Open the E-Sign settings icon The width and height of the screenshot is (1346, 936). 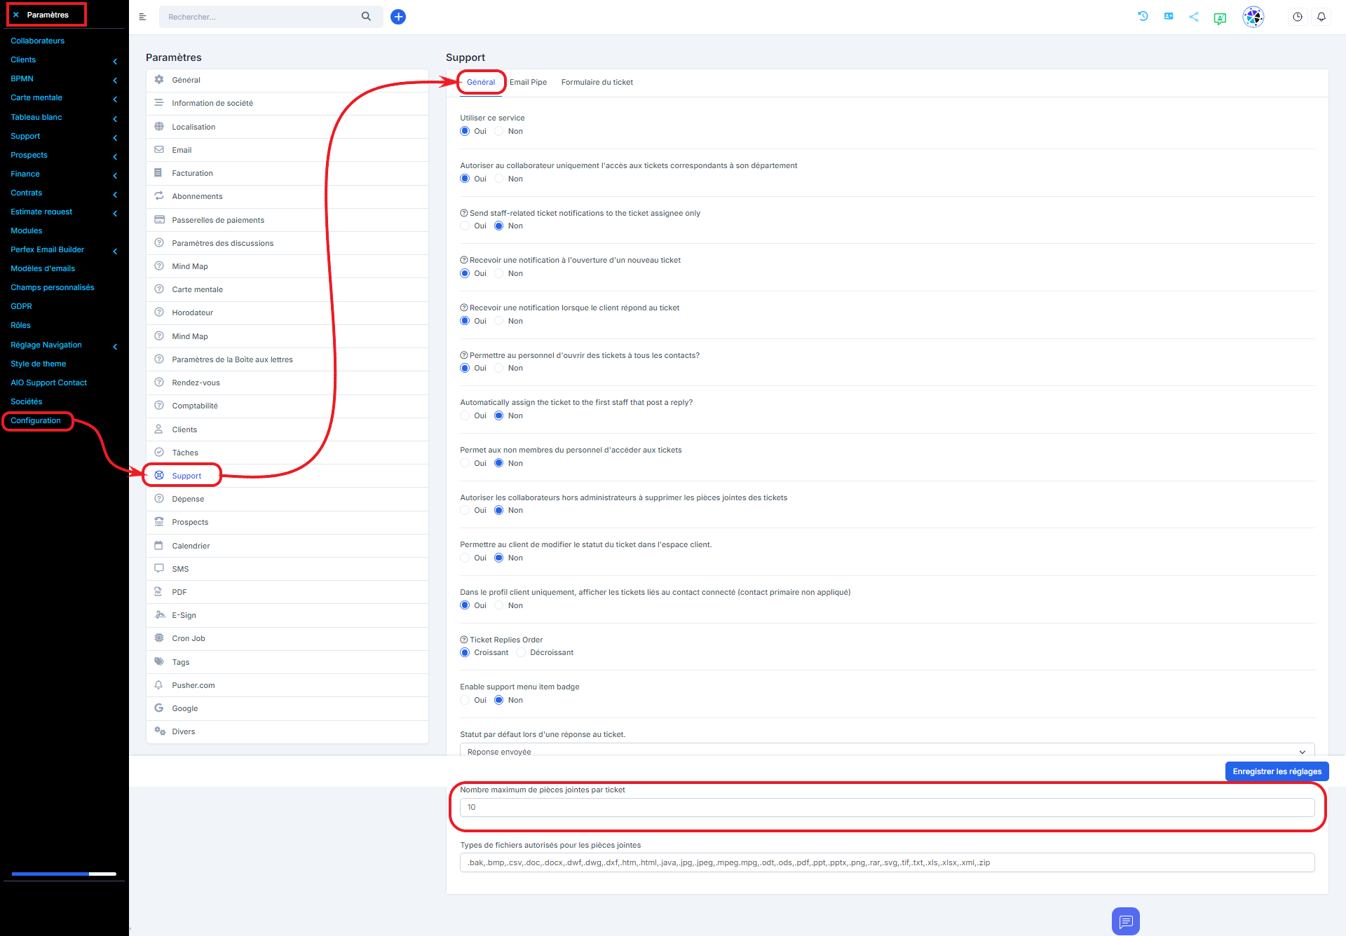pyautogui.click(x=160, y=615)
